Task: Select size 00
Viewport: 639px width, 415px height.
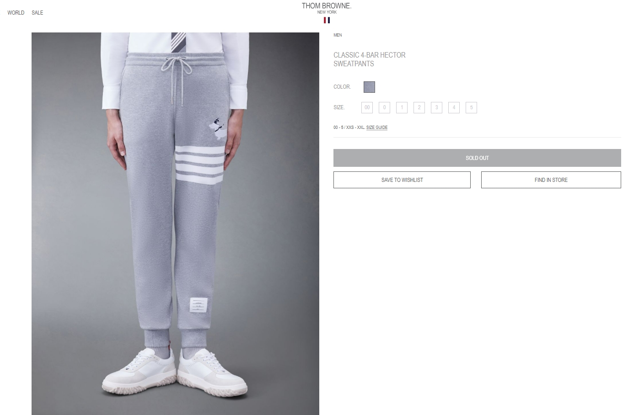Action: click(367, 107)
